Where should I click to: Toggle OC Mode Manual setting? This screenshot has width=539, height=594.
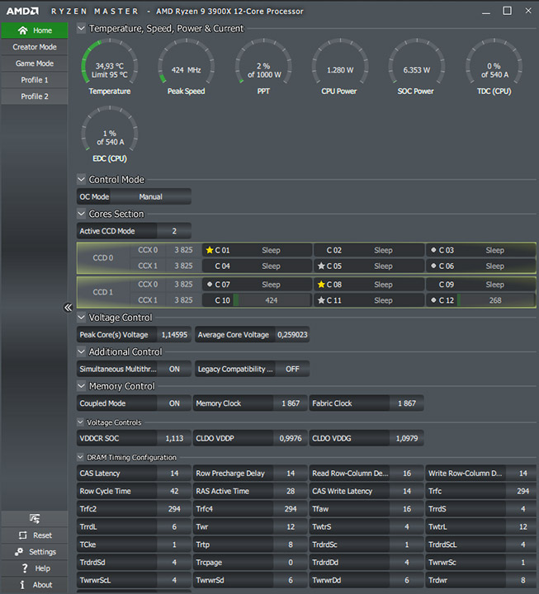click(x=150, y=196)
